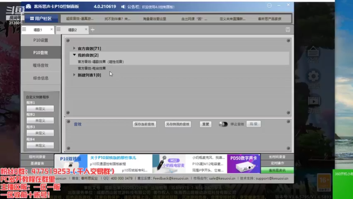Assign 程序3 shortcut 未定义 button
The width and height of the screenshot is (353, 199).
click(40, 133)
